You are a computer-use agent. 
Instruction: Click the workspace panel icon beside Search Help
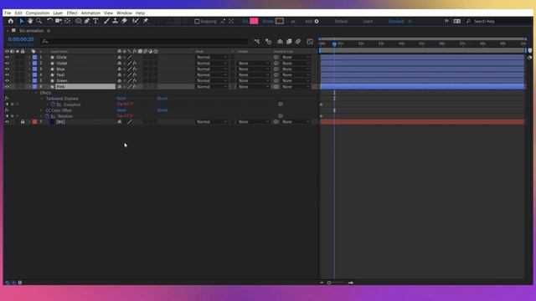click(x=457, y=21)
